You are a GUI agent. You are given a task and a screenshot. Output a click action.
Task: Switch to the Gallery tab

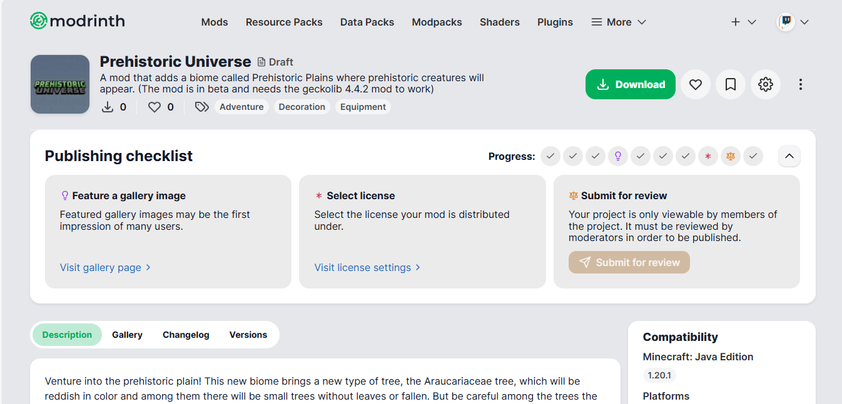tap(128, 335)
